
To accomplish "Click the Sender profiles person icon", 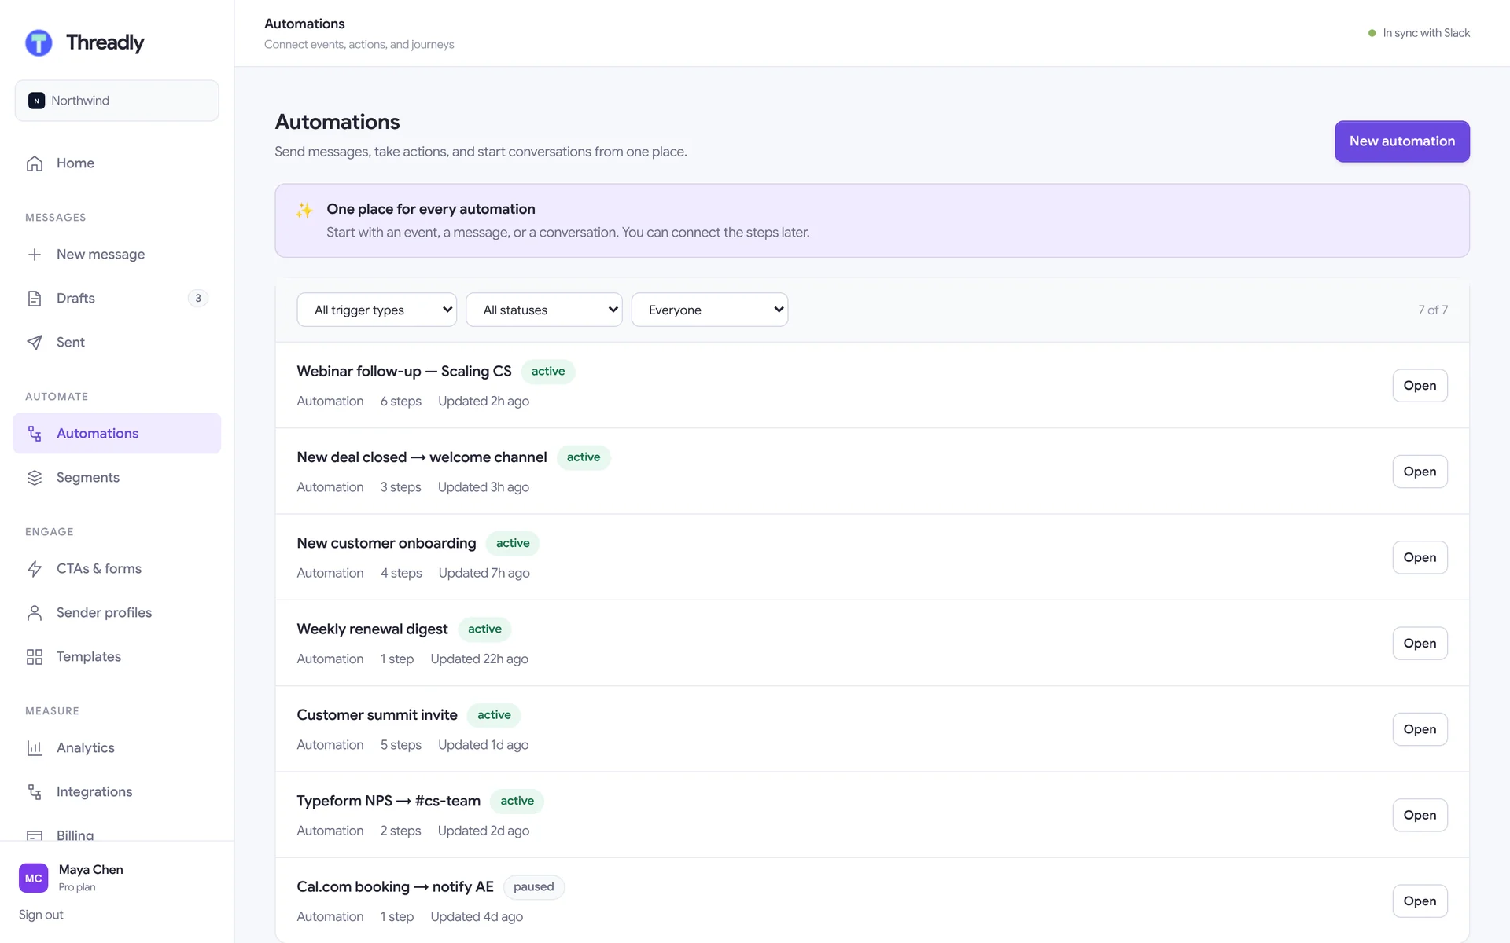I will coord(35,613).
